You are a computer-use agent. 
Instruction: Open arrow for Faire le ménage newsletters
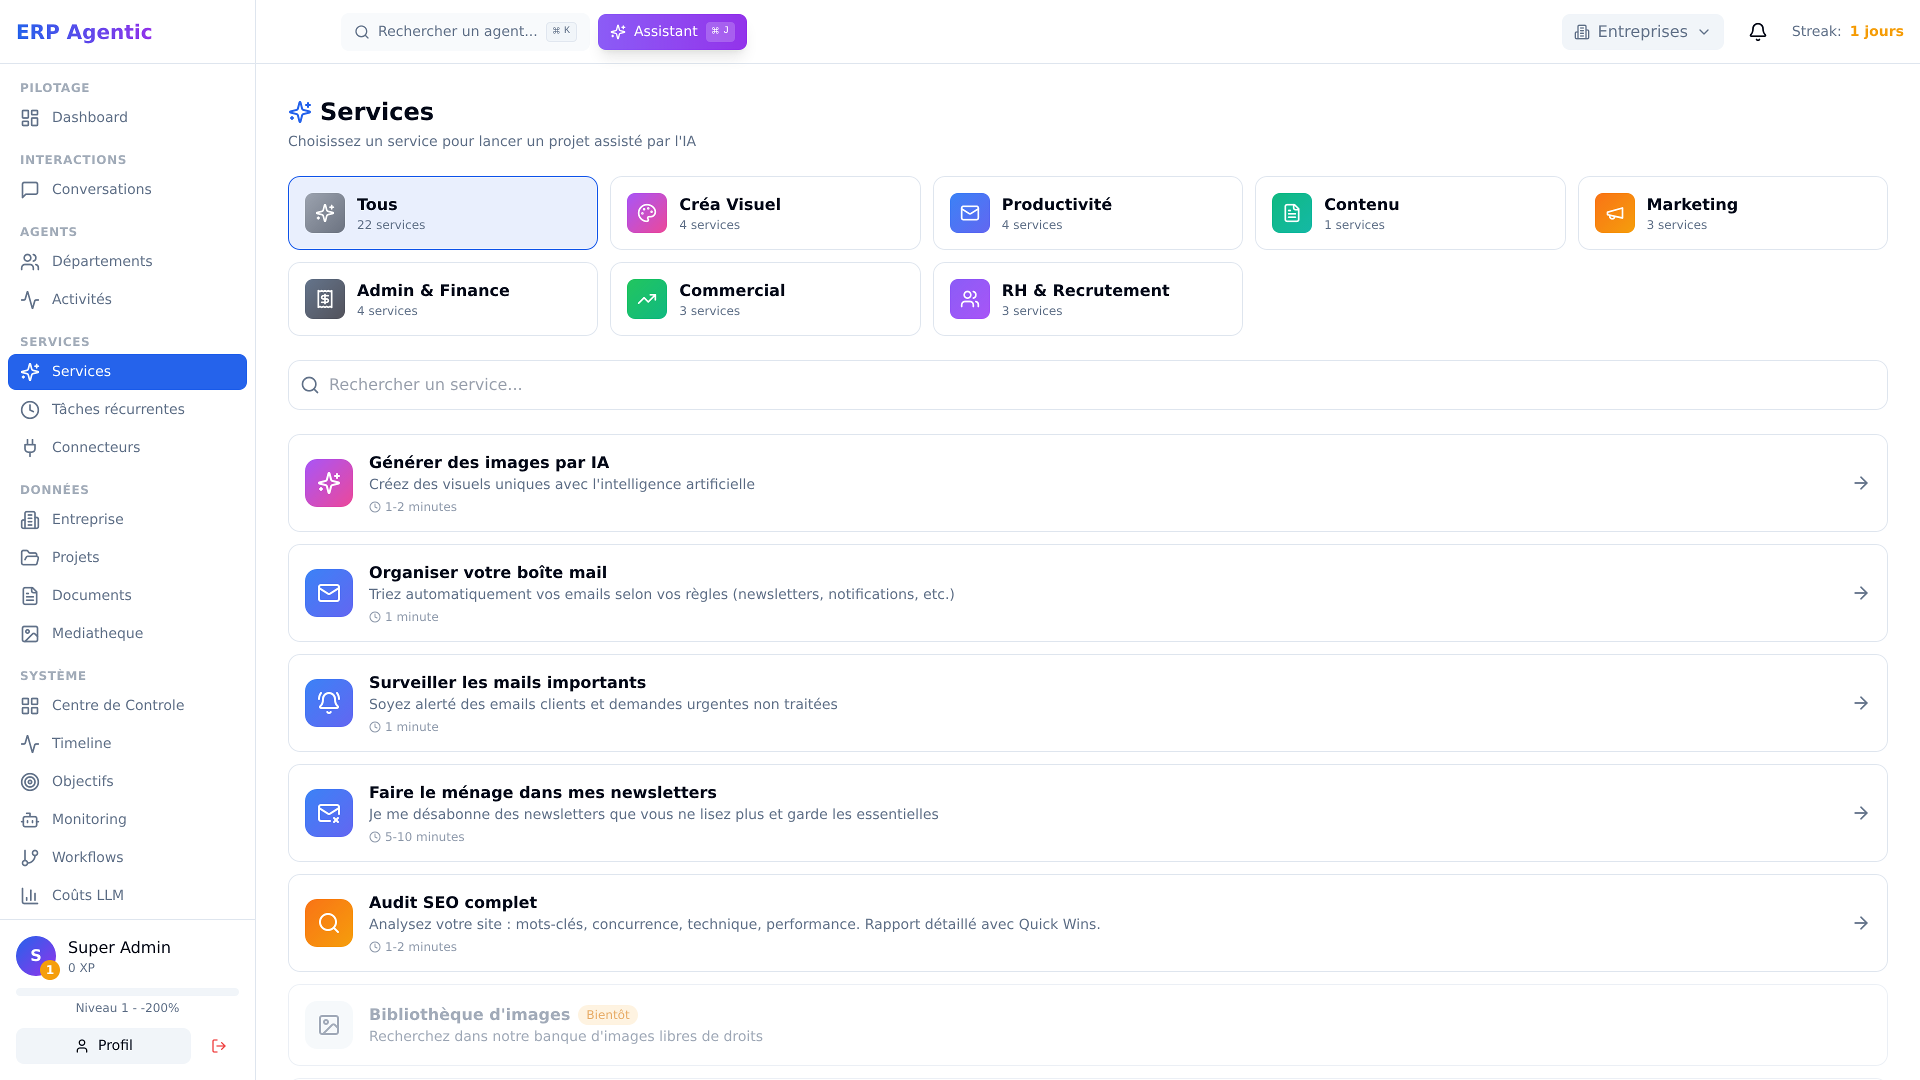coord(1860,813)
